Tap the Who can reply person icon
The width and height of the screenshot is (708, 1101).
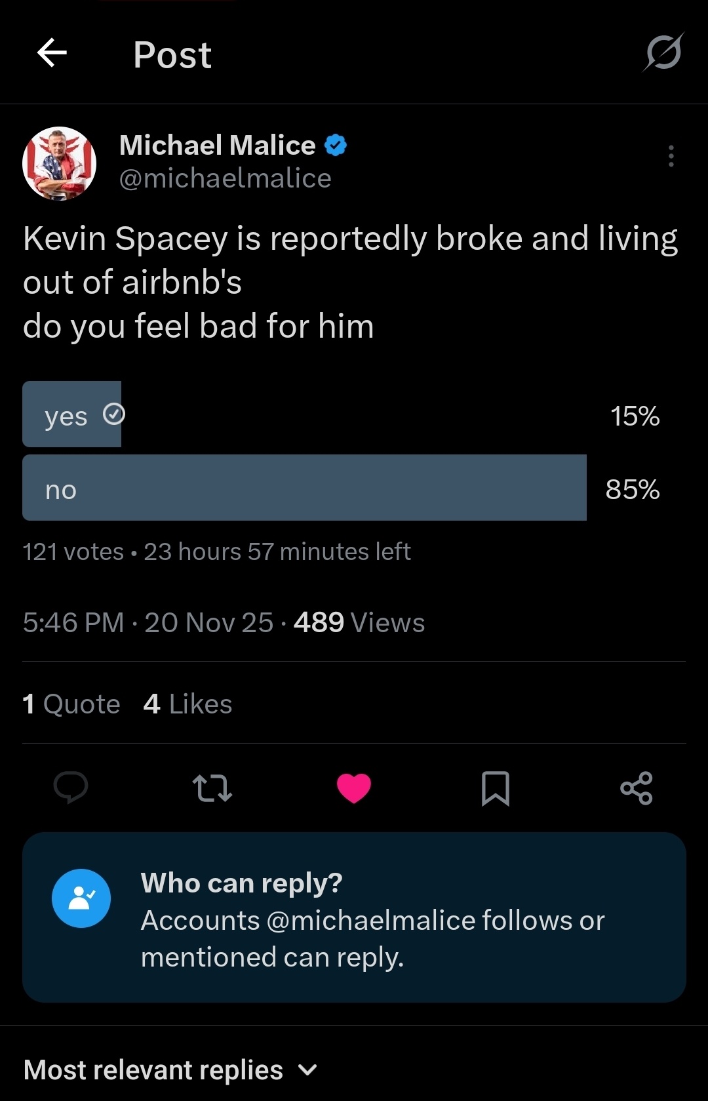tap(81, 898)
